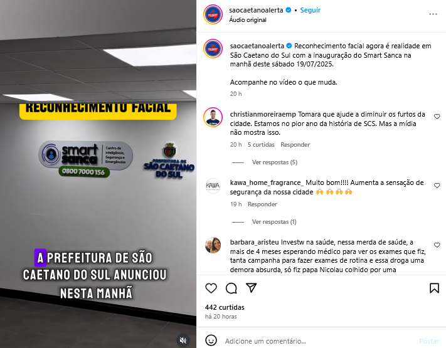Like kawa_home_fragrance_'s comment

pyautogui.click(x=437, y=186)
